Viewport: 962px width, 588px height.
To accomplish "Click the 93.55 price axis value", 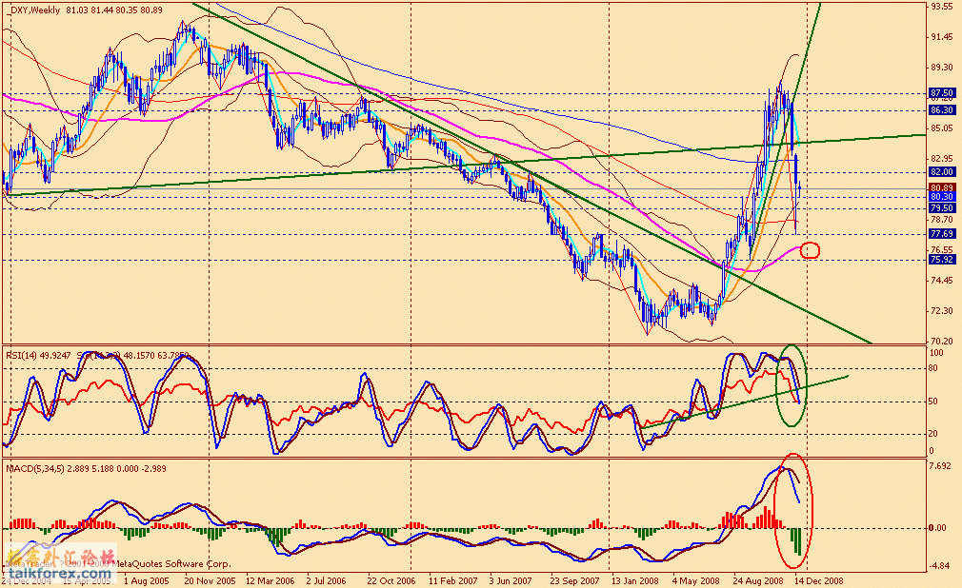I will click(x=942, y=7).
